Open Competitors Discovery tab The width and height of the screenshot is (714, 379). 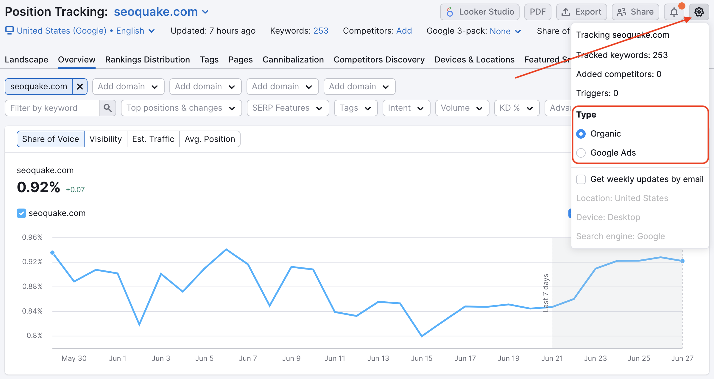tap(379, 59)
